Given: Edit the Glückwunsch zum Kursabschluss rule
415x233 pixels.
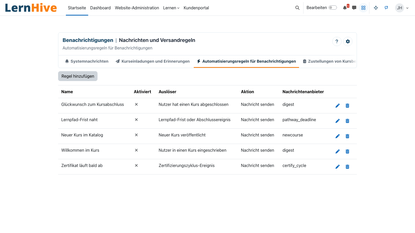Looking at the screenshot, I should 337,106.
